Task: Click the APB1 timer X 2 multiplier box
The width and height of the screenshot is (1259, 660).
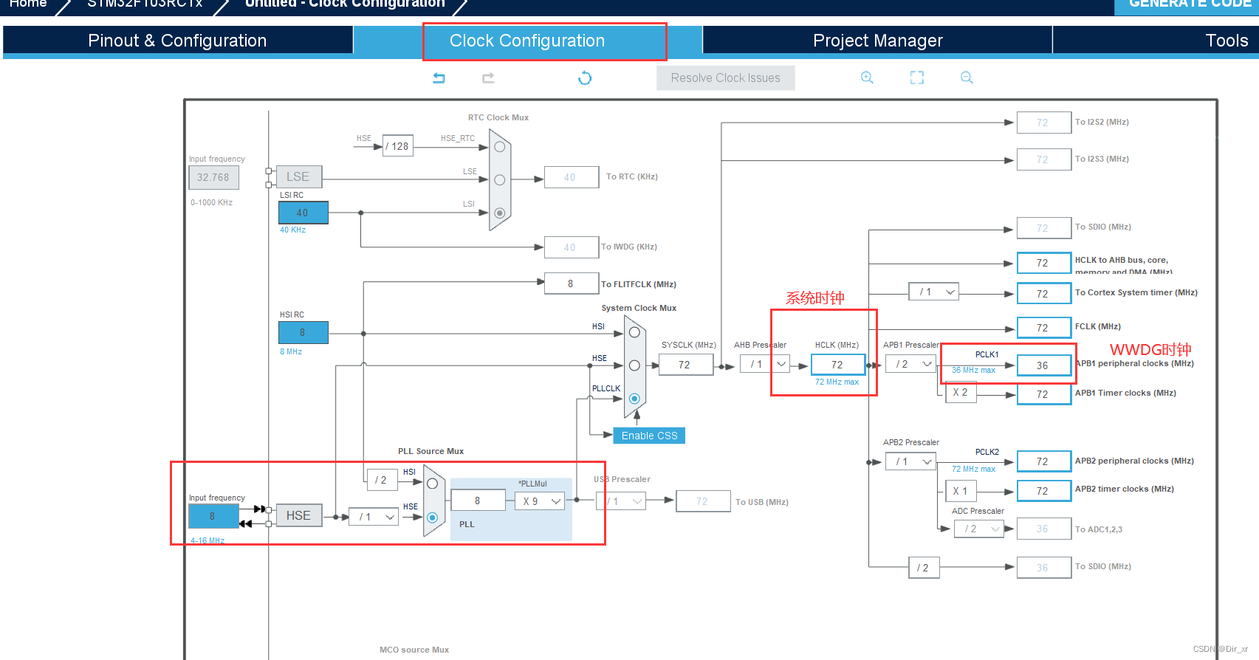Action: tap(961, 393)
